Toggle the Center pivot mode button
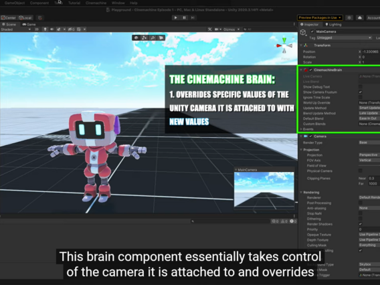380x285 pixels. tap(9, 17)
